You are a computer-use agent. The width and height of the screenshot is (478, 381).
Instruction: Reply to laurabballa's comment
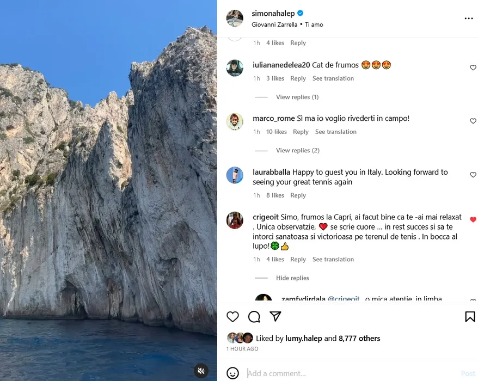coord(298,195)
